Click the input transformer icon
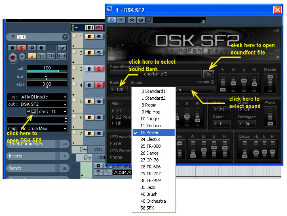This screenshot has width=287, height=216. pyautogui.click(x=62, y=48)
